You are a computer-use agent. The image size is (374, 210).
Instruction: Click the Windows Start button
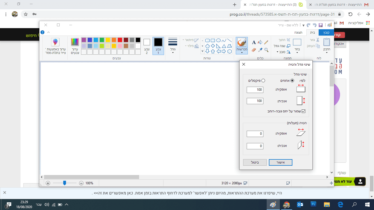click(367, 204)
